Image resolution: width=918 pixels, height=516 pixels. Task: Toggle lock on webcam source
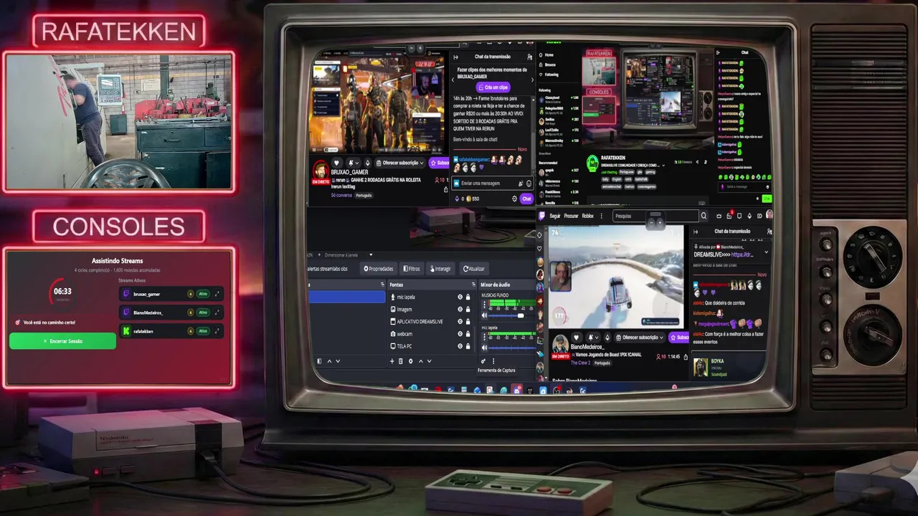coord(468,334)
